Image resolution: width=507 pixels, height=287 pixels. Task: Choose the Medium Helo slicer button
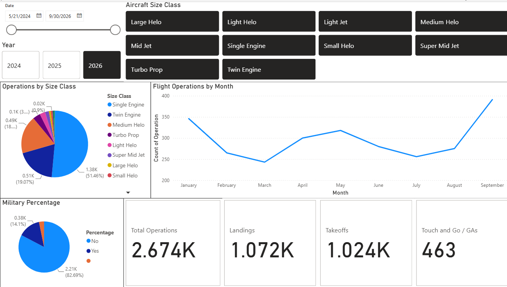(x=461, y=21)
